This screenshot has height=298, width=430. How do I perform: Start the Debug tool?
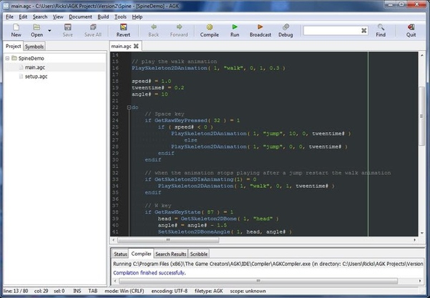tap(285, 27)
